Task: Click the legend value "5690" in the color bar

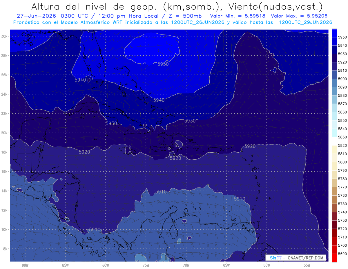Action: click(343, 254)
